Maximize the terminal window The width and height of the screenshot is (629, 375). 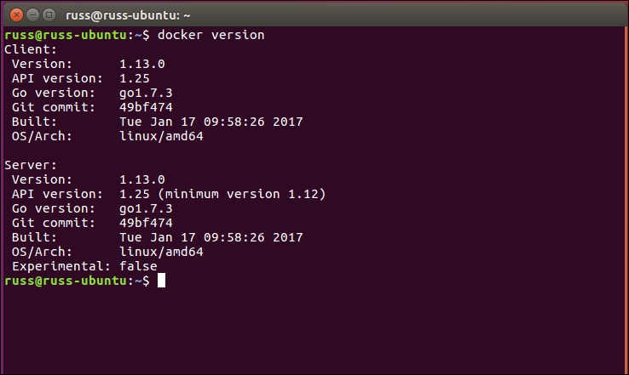(x=49, y=15)
